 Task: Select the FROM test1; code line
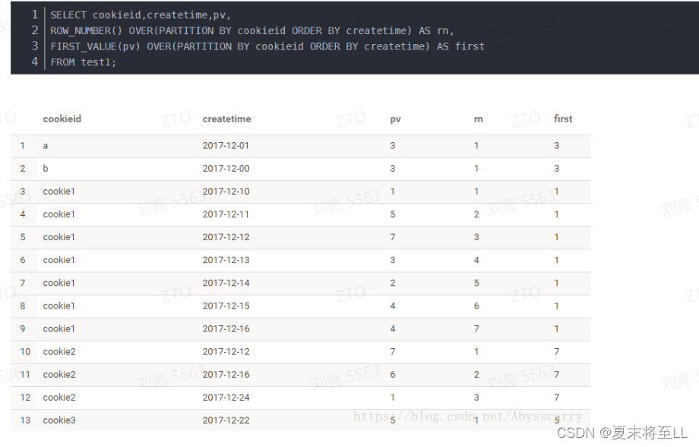click(x=84, y=62)
